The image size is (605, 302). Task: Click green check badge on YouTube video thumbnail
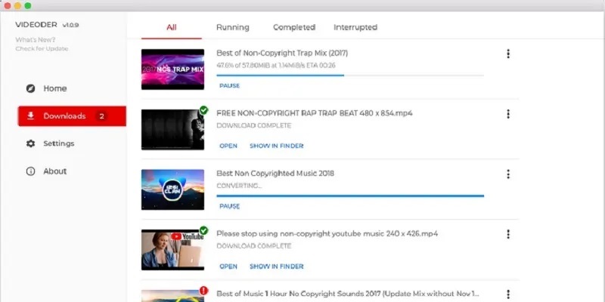pos(203,231)
